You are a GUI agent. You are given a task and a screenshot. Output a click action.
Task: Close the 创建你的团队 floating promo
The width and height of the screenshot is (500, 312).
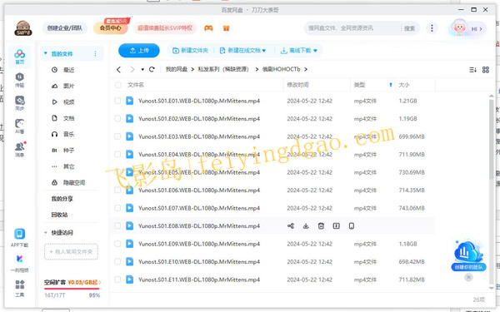468,277
